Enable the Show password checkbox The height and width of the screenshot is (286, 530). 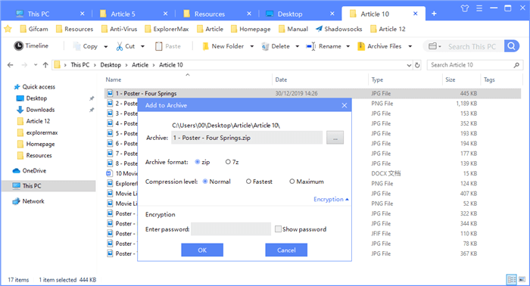coord(278,229)
